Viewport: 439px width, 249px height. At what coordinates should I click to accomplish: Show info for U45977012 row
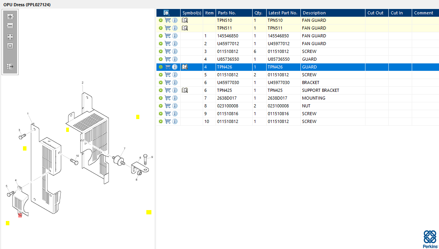pos(175,44)
